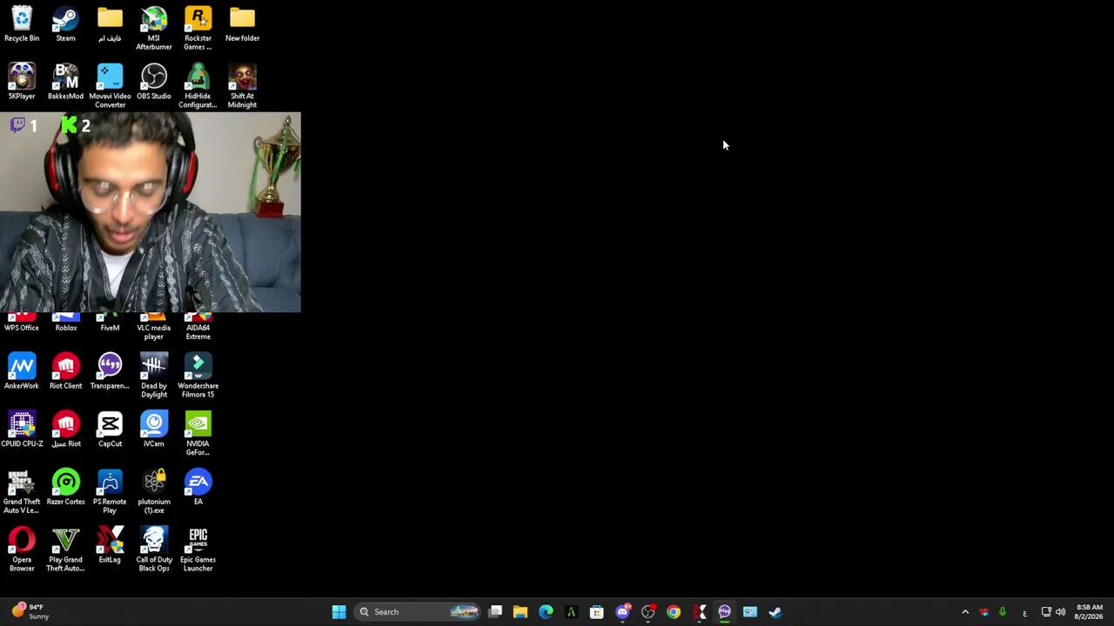Select the Riot Client shortcut
The image size is (1114, 626).
65,371
